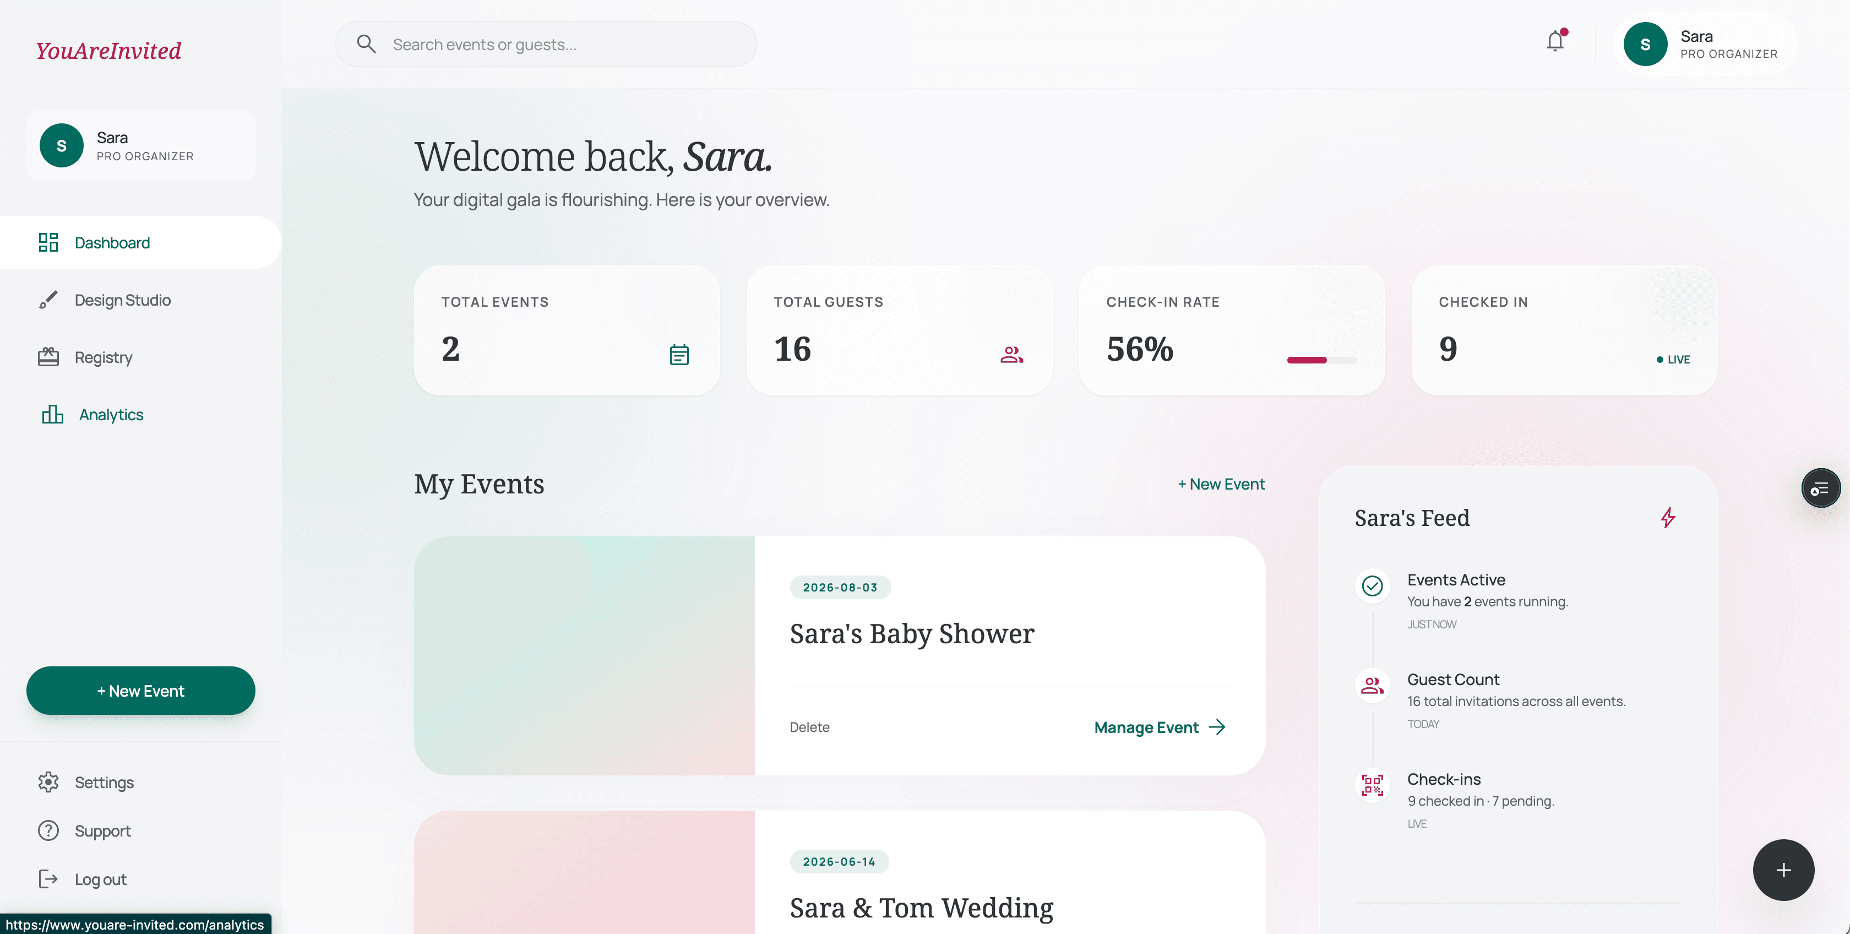Click the Events Active checkmark circle icon
Screen dimensions: 1850x934
[x=1373, y=585]
